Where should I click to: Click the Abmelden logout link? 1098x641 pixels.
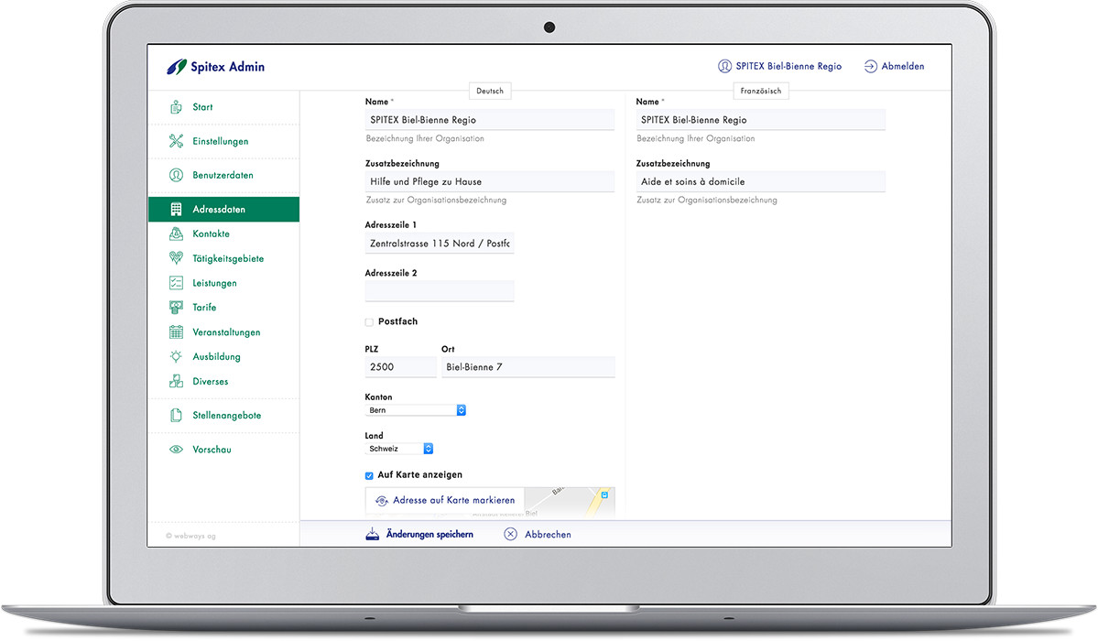[x=894, y=66]
